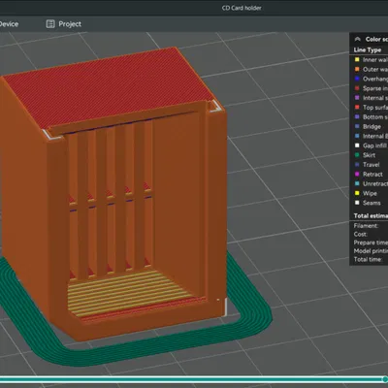Click the Internal solid infill swatch
This screenshot has height=388, width=388.
click(357, 98)
